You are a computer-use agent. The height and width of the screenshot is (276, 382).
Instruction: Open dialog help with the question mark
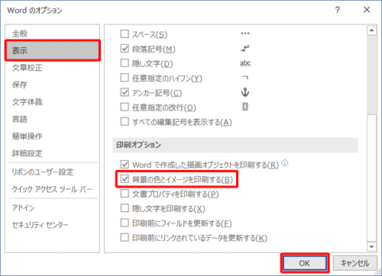coord(337,10)
